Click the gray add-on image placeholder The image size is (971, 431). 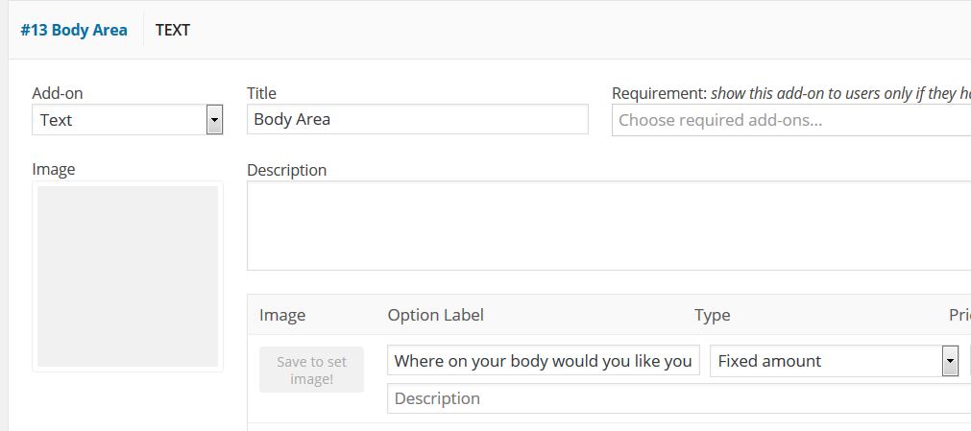128,276
